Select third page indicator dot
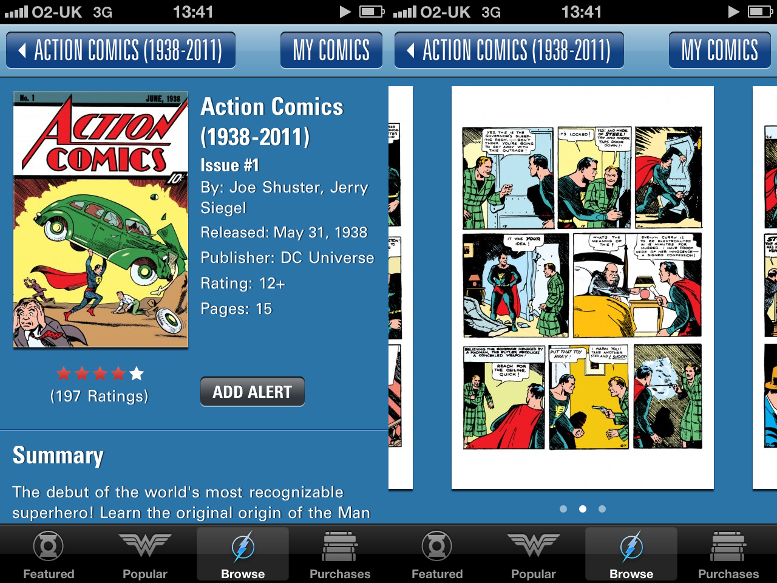Image resolution: width=777 pixels, height=583 pixels. (602, 509)
